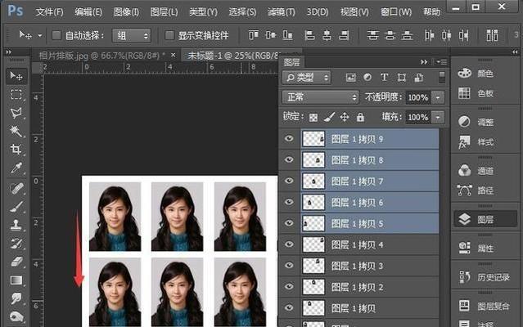Open the 不透明度 slider arrow
523x327 pixels.
tap(438, 97)
